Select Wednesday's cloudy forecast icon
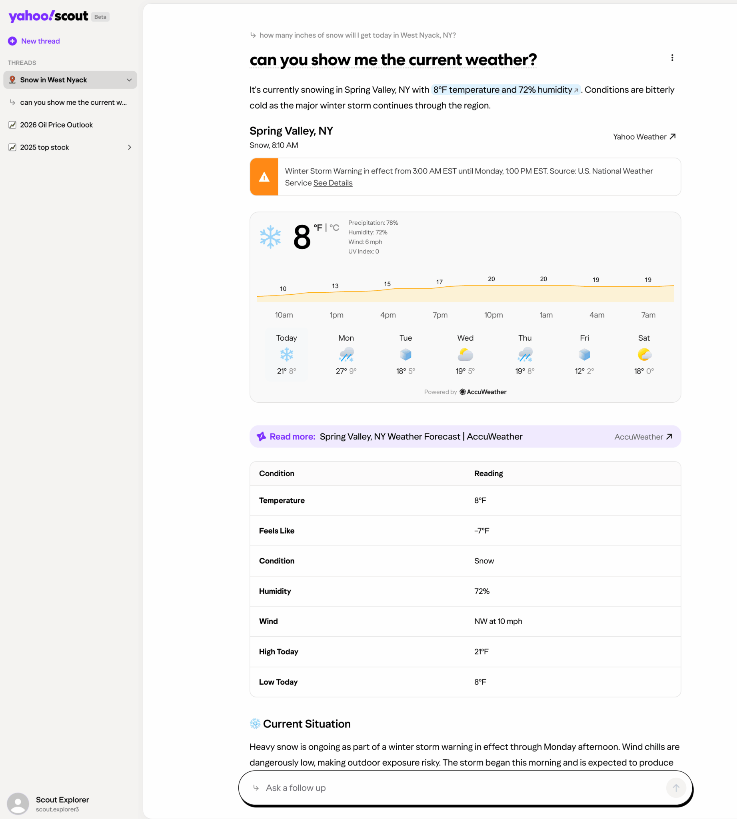The image size is (737, 819). (x=465, y=355)
